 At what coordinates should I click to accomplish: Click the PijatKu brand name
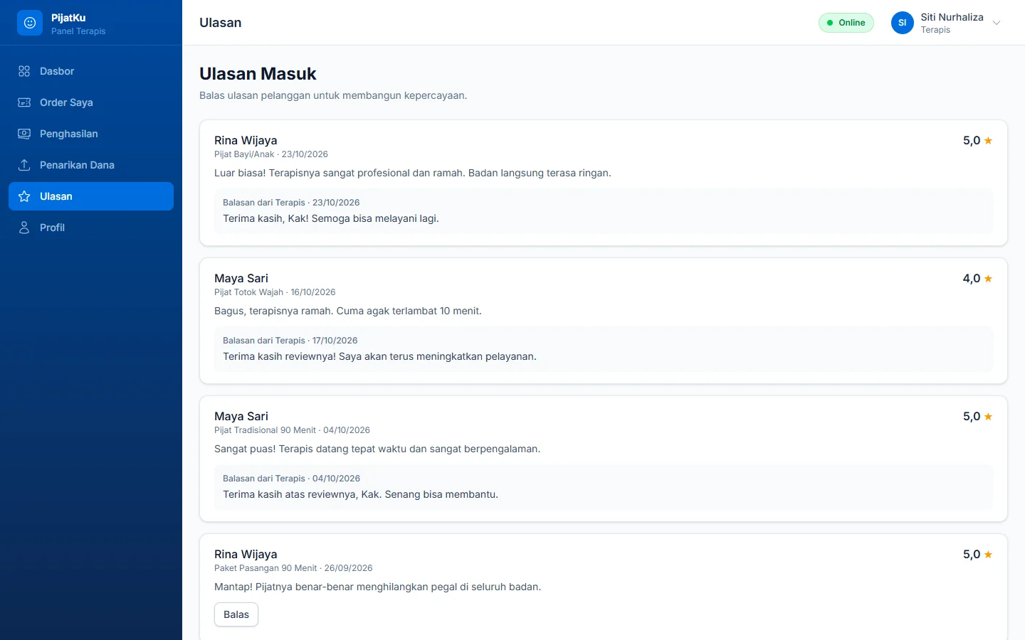click(68, 18)
